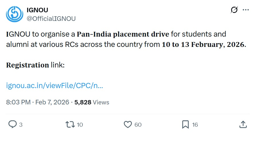Screen dimensions: 275x145
Task: Like the post with the heart icon
Action: coord(128,124)
